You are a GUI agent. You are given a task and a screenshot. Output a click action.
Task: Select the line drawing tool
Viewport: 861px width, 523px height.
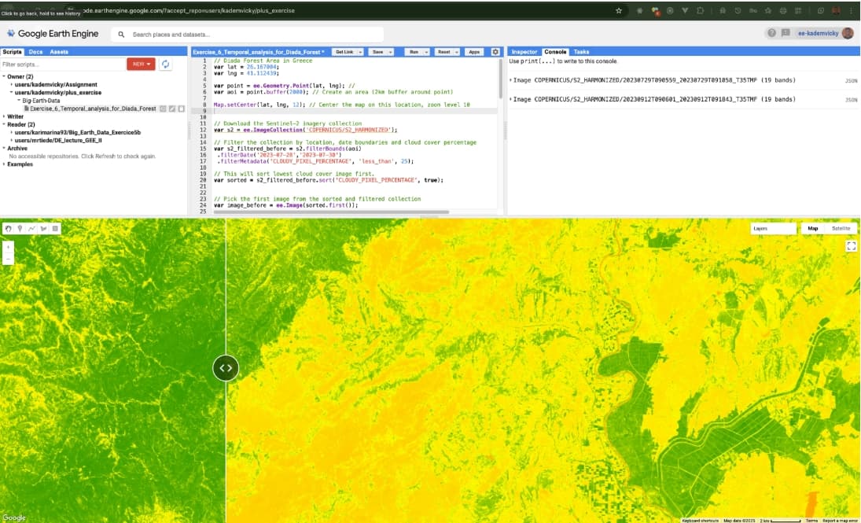(31, 228)
